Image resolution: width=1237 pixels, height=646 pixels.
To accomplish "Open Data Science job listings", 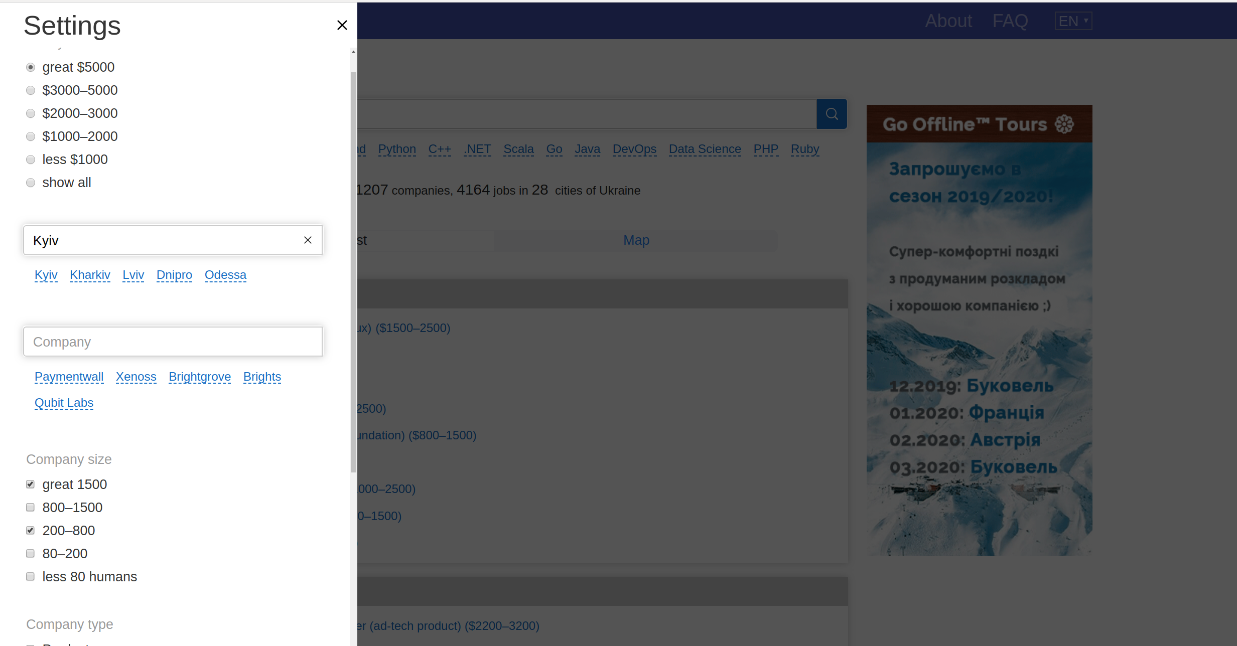I will pyautogui.click(x=705, y=149).
